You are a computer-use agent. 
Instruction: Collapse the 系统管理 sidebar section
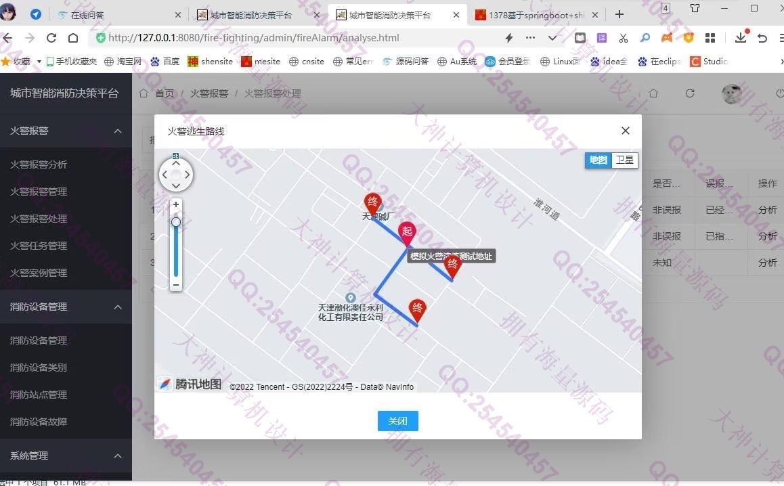(118, 456)
